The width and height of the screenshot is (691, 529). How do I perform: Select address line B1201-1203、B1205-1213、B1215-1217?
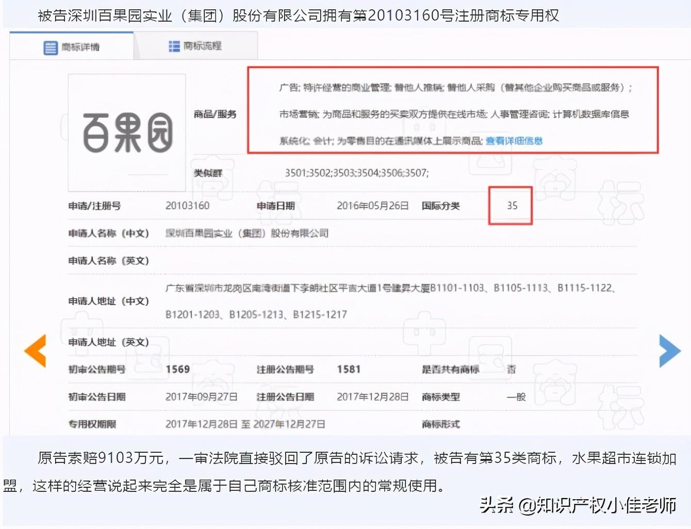pyautogui.click(x=256, y=314)
